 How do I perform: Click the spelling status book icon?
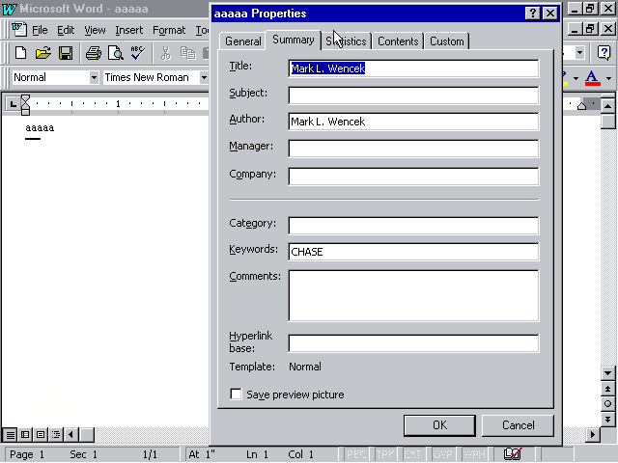coord(513,454)
